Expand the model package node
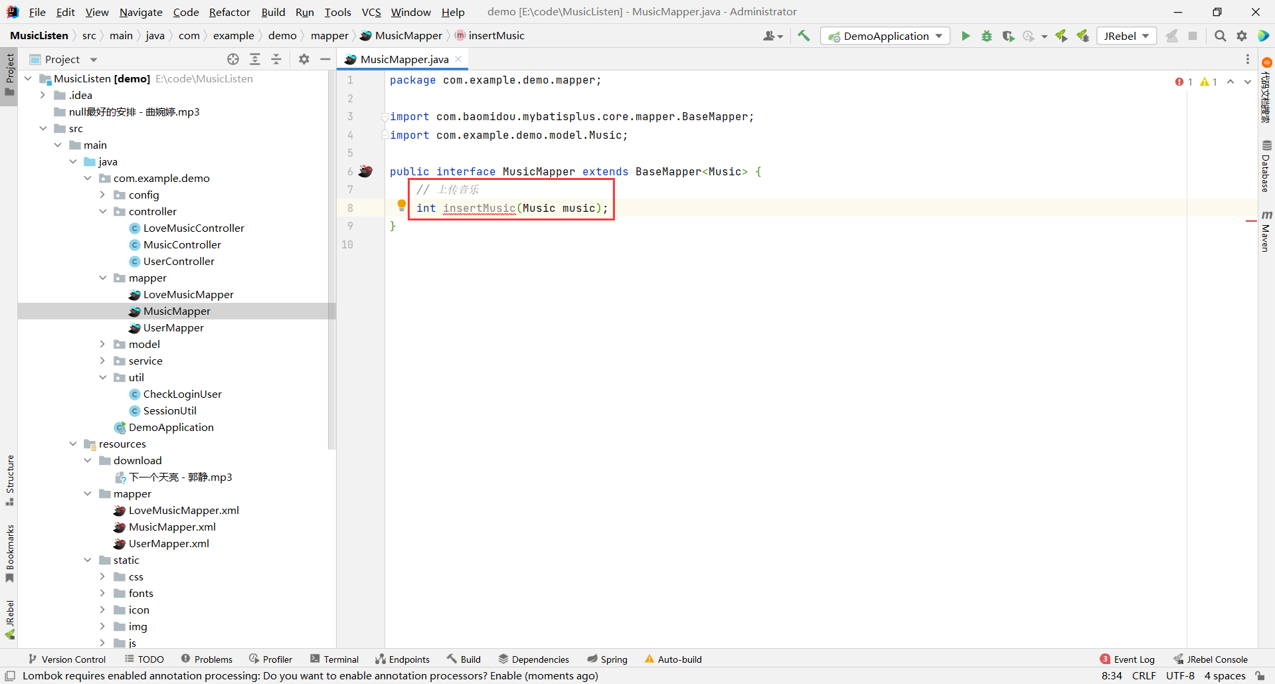Screen dimensions: 1275x684 [x=103, y=344]
